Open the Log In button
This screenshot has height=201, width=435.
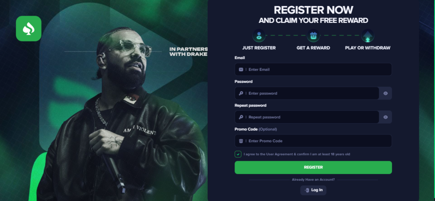pos(313,190)
